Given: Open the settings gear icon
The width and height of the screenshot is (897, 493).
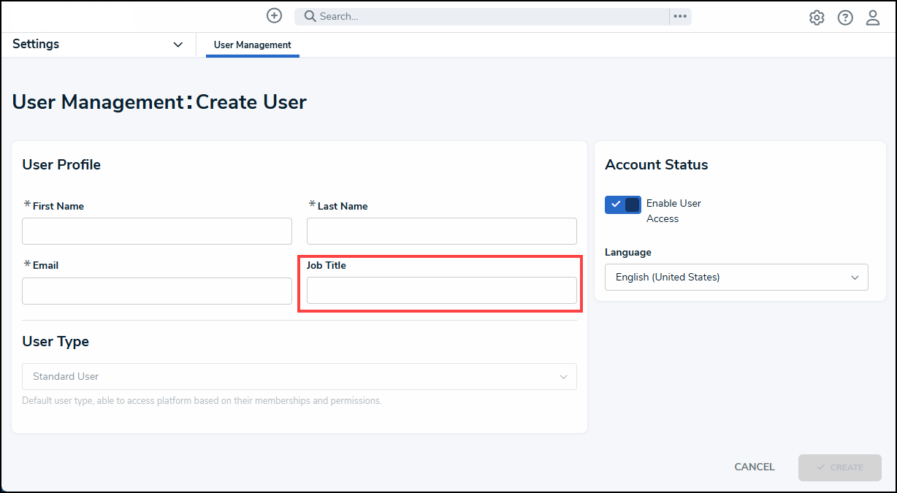Looking at the screenshot, I should (x=817, y=18).
